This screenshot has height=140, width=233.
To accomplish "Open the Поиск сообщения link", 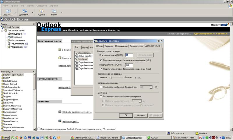I will (x=179, y=34).
